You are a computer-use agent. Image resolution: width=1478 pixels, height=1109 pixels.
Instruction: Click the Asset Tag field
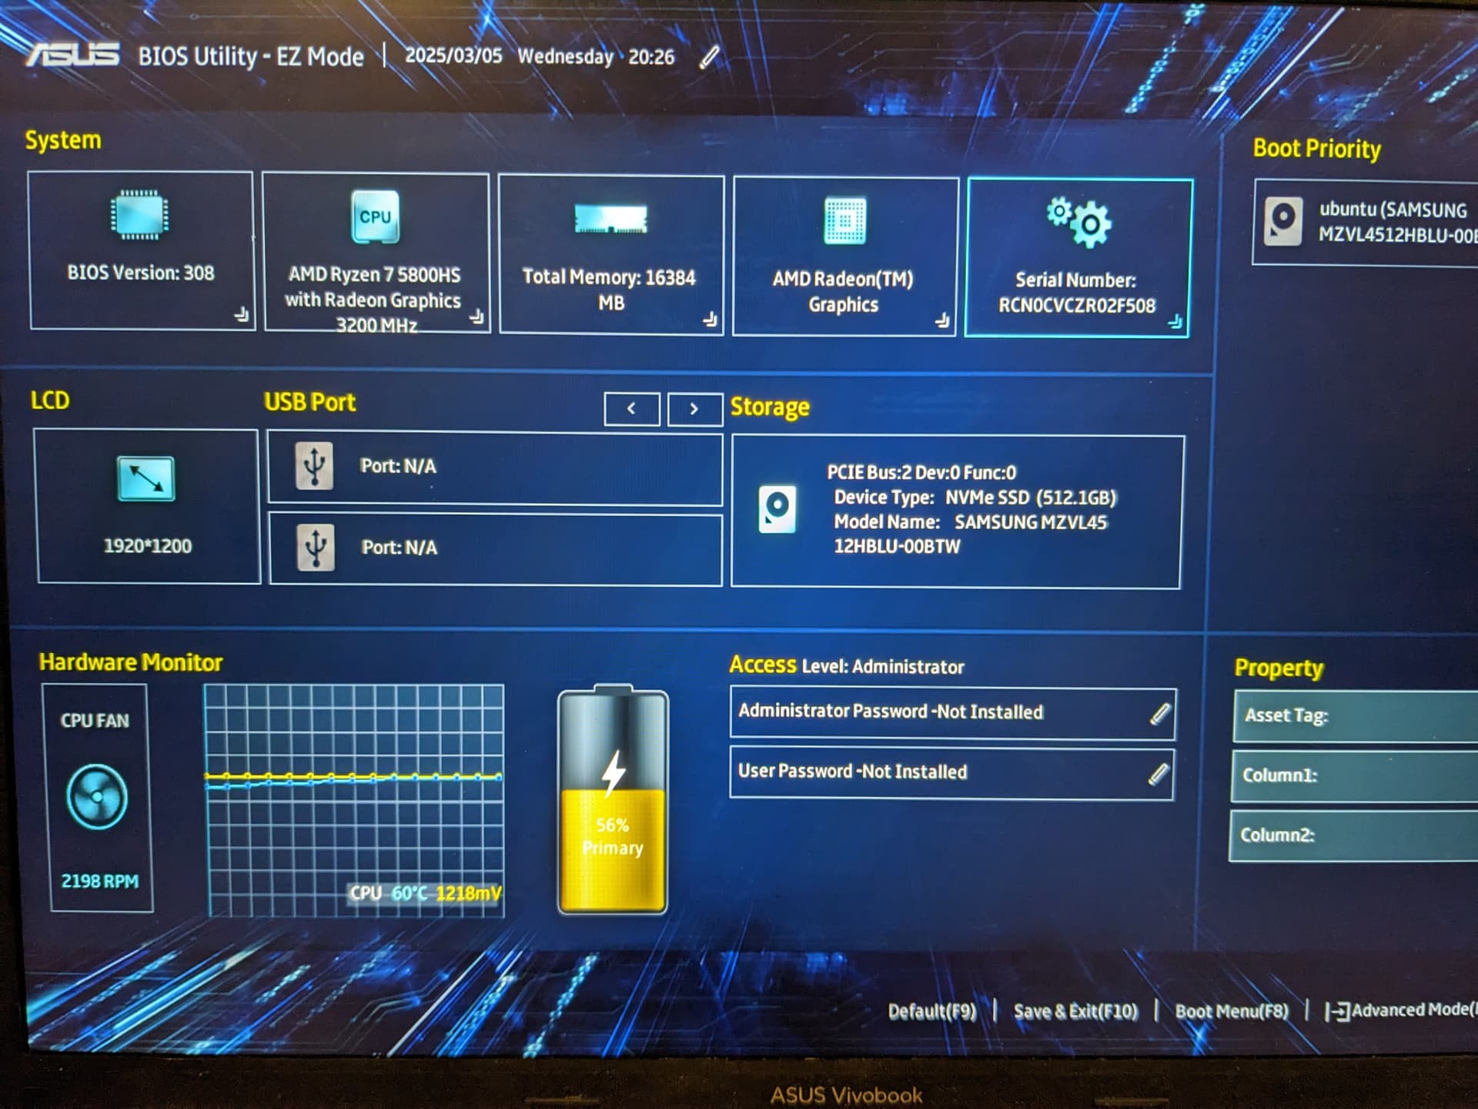[1356, 716]
